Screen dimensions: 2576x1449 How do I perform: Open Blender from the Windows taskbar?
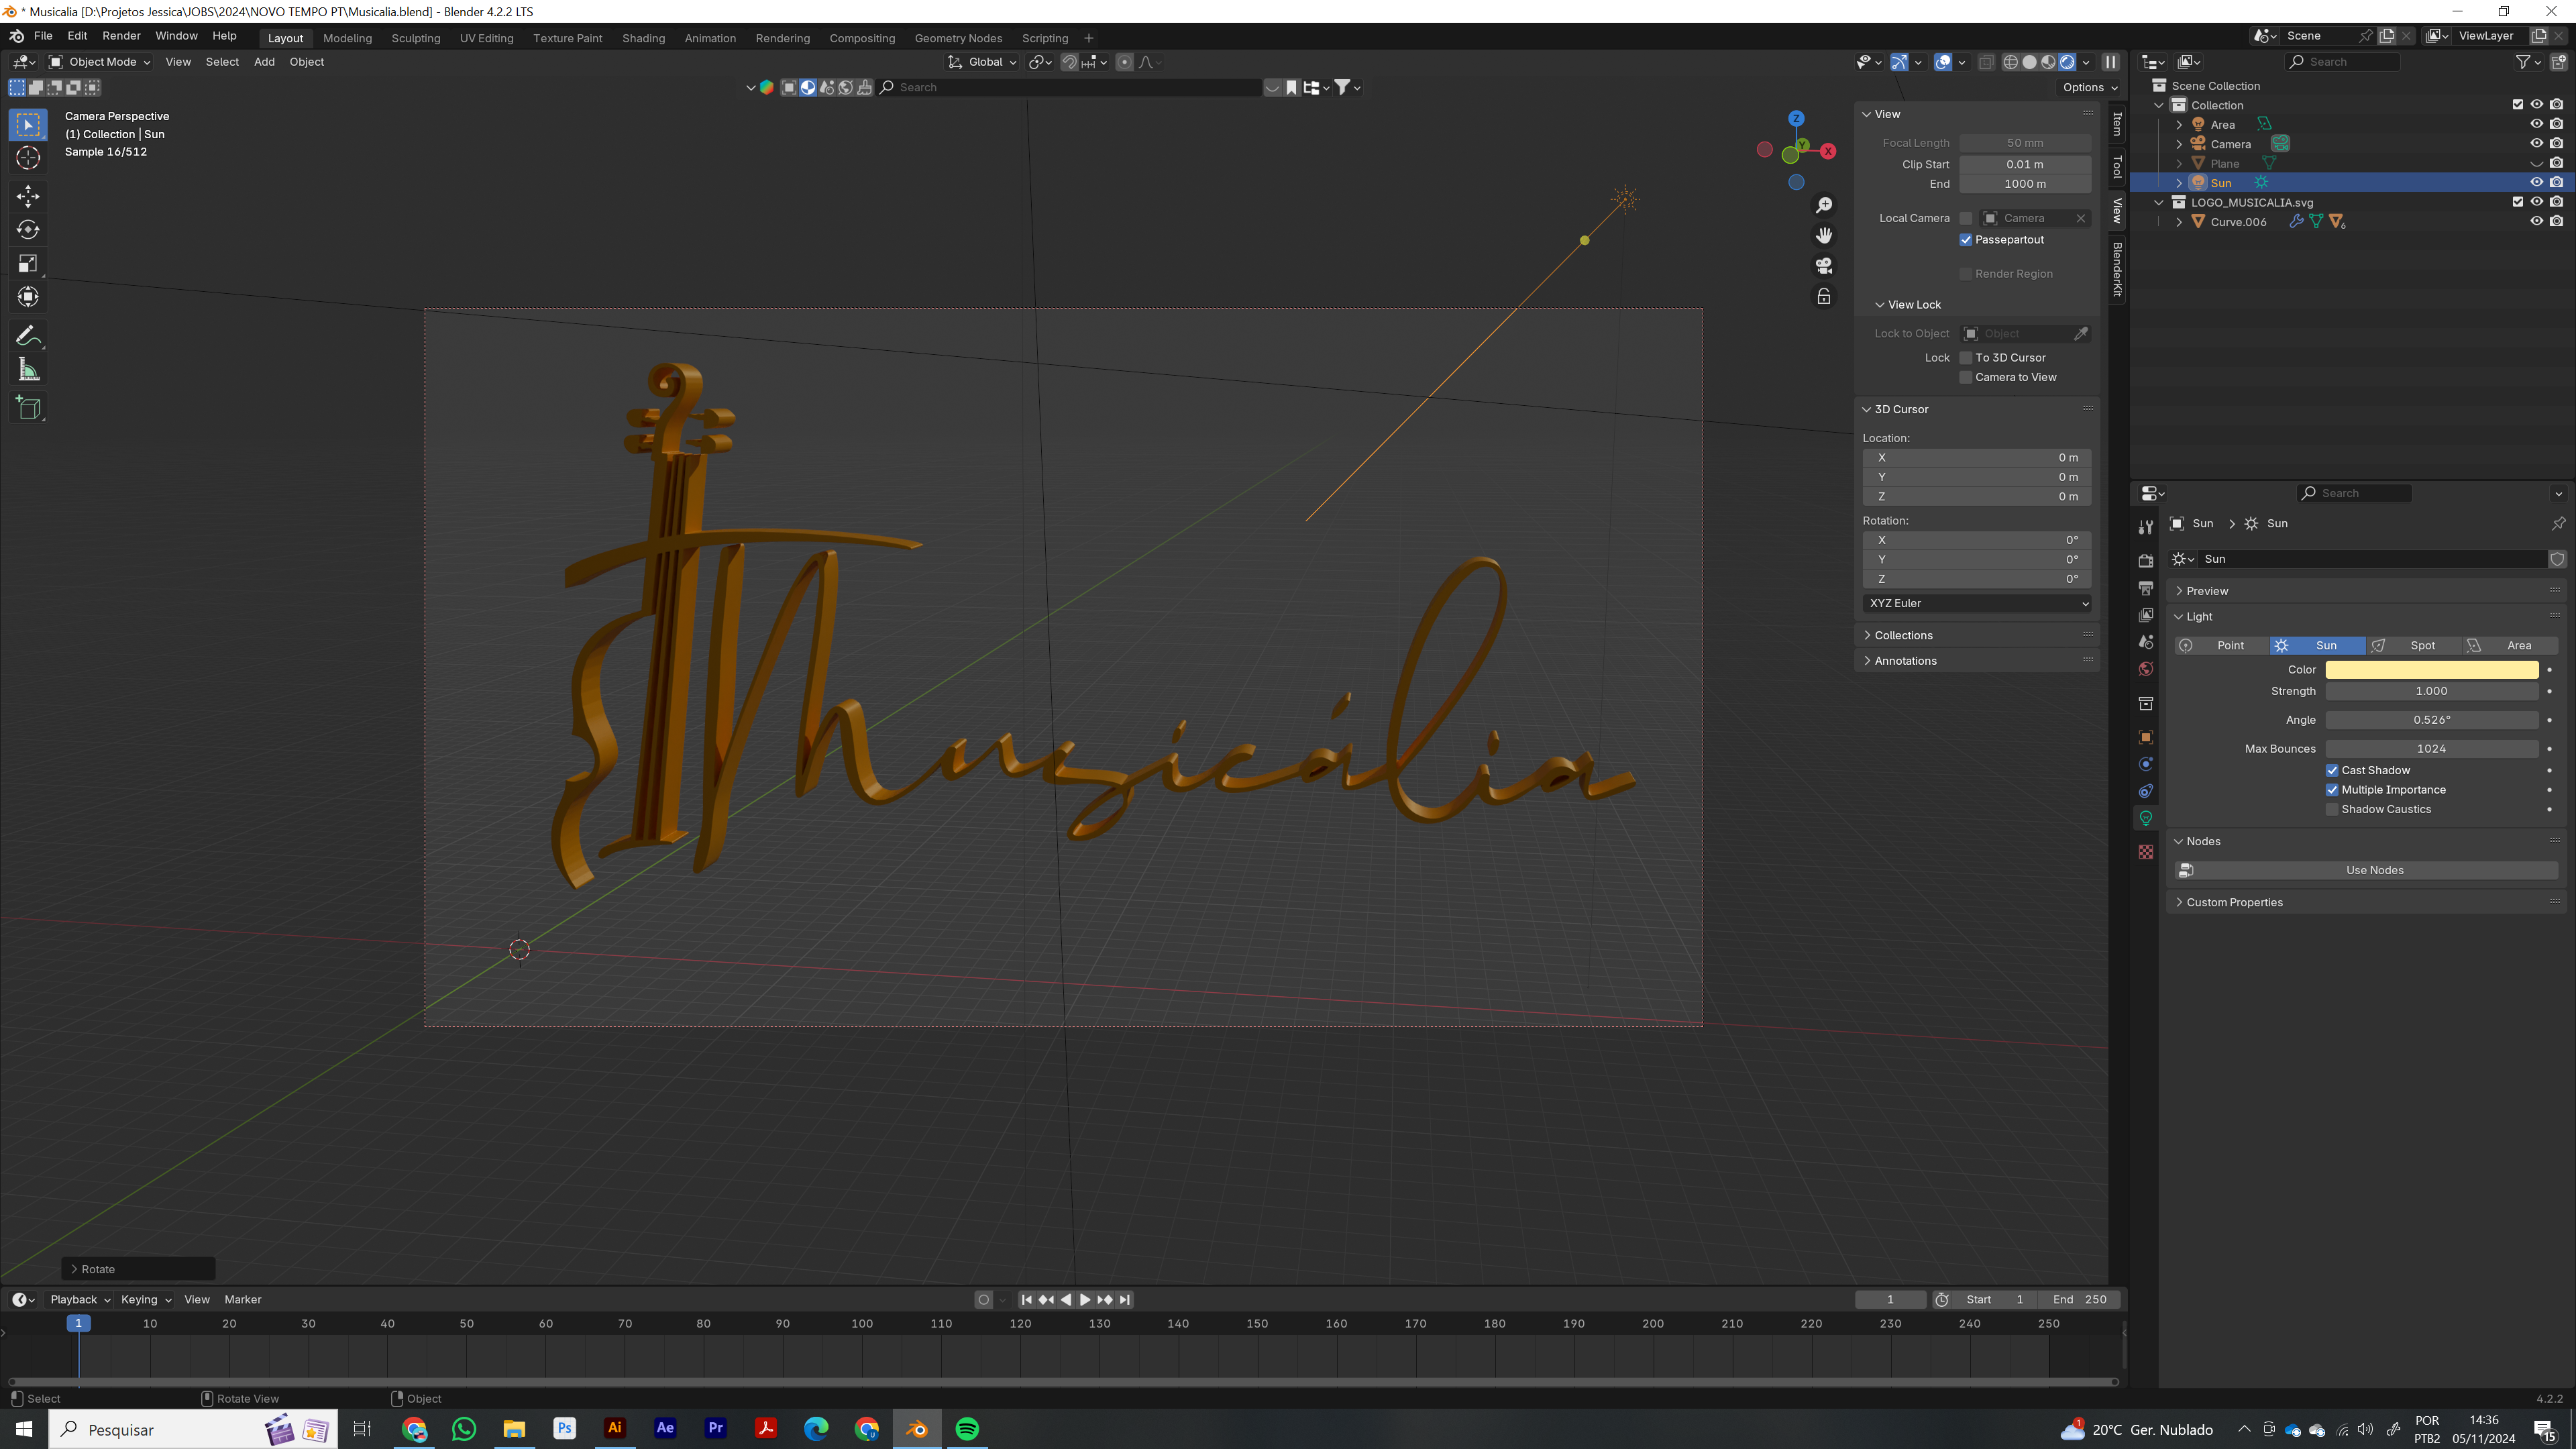click(x=916, y=1429)
